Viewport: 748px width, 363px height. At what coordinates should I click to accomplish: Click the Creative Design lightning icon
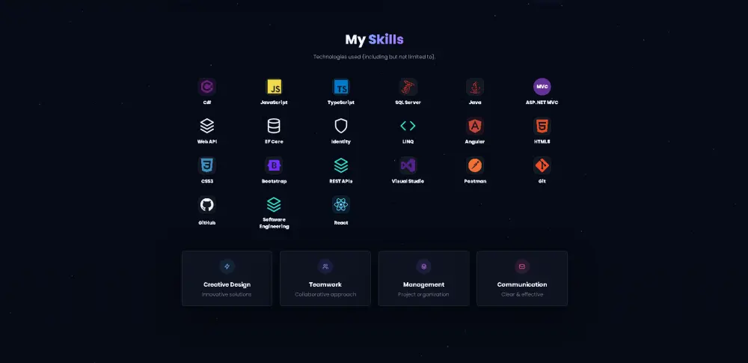[227, 266]
